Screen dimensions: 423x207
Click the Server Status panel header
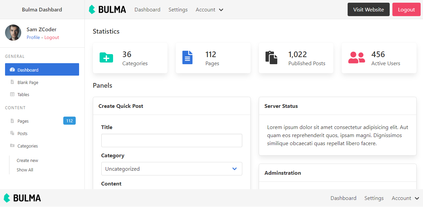pyautogui.click(x=338, y=106)
